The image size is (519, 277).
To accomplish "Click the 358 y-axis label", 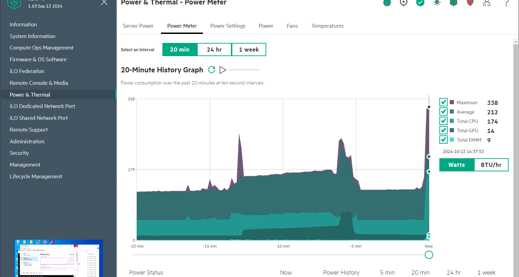I will 131,99.
